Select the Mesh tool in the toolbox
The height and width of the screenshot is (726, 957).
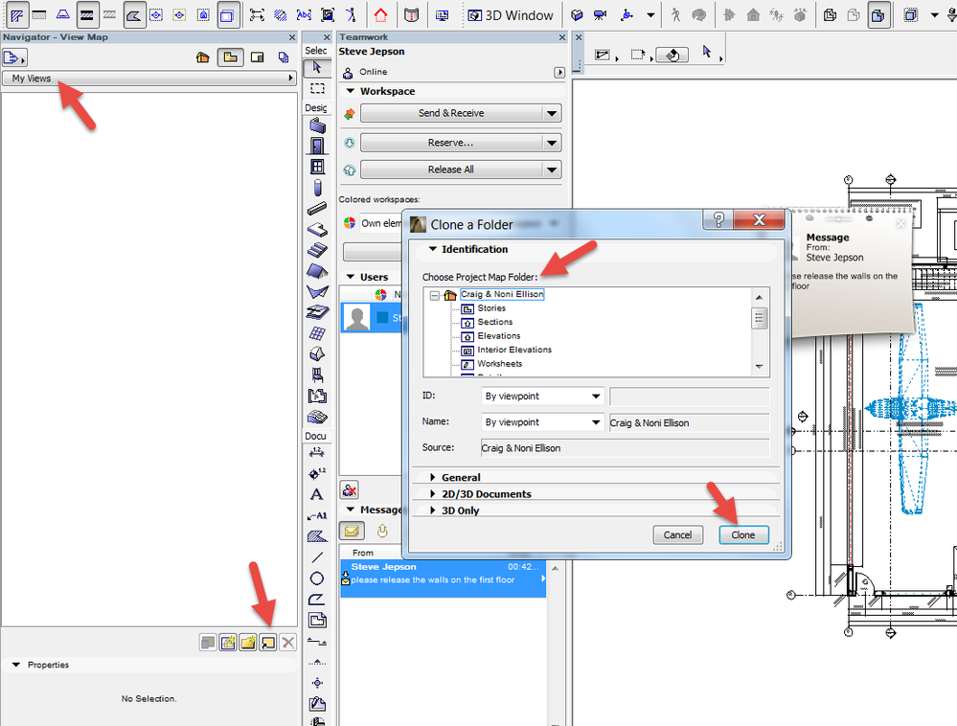[317, 416]
